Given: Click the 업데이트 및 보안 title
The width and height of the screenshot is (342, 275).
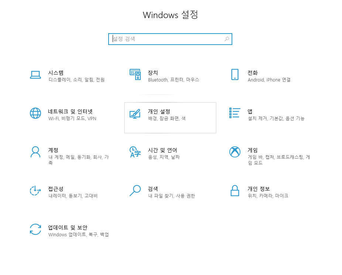Looking at the screenshot, I should [x=68, y=227].
